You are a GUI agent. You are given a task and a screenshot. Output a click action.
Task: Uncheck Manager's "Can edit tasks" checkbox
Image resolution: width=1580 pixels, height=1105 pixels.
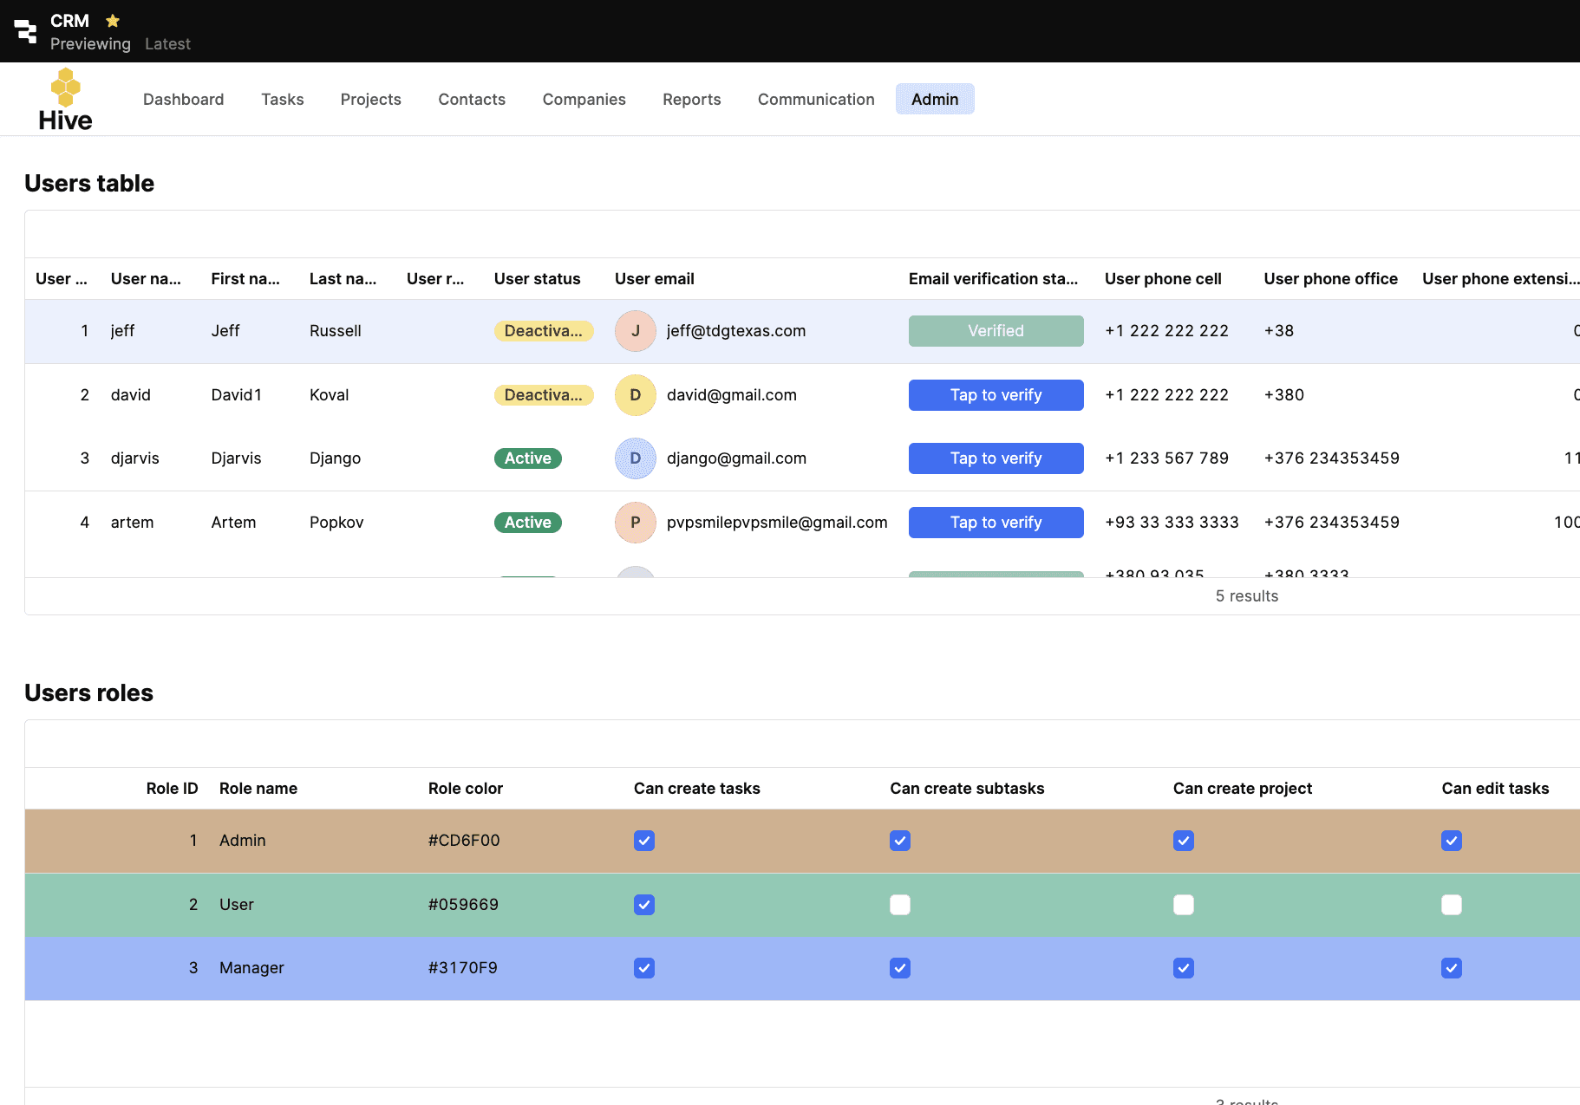click(1451, 968)
